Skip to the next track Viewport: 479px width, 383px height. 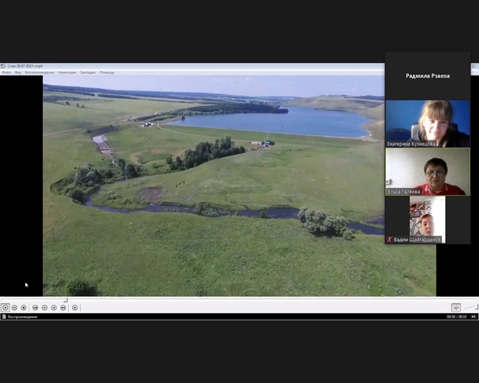point(63,308)
